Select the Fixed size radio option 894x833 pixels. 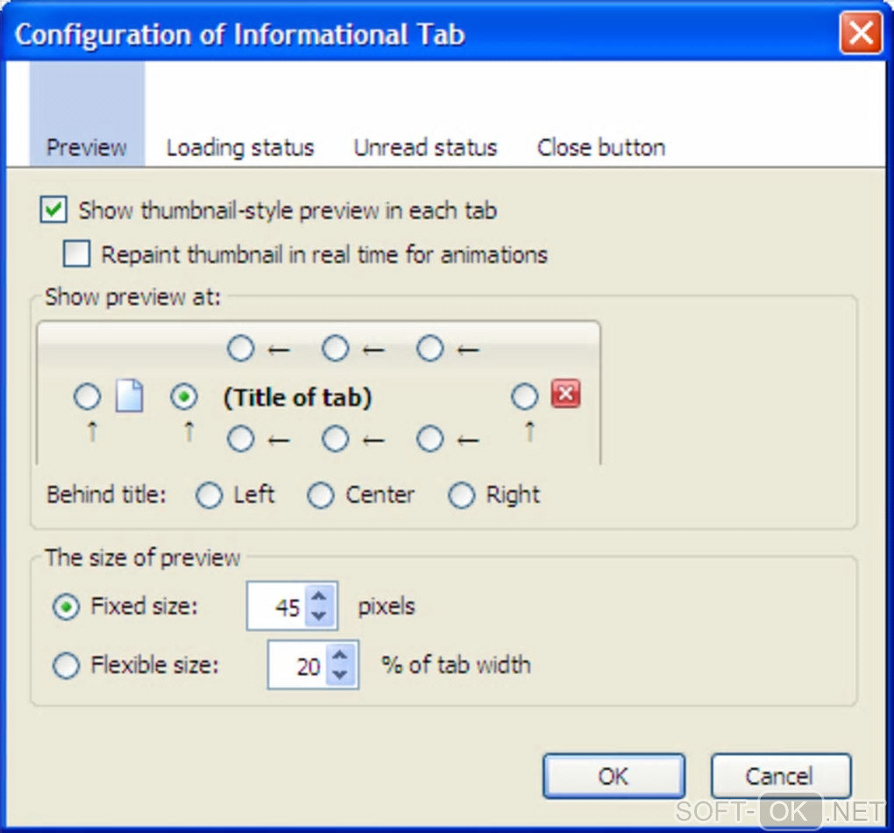point(66,607)
